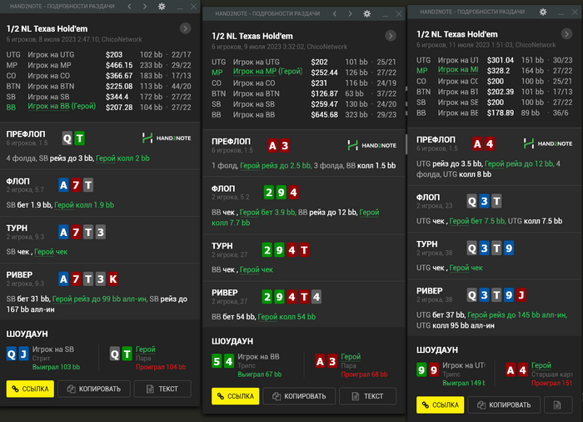Viewport: 583px width, 422px height.
Task: Go to previous hand in the left window title bar
Action: coord(129,7)
